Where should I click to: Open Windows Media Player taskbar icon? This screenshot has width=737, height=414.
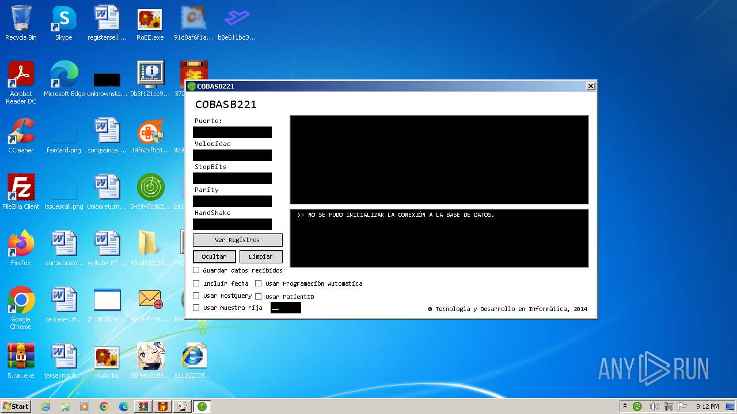85,407
